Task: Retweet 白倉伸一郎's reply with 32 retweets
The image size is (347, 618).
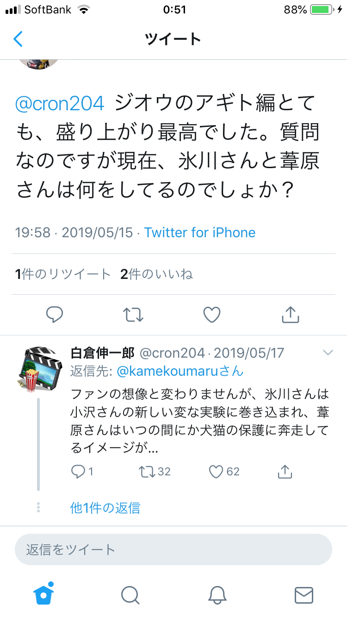Action: click(x=148, y=472)
